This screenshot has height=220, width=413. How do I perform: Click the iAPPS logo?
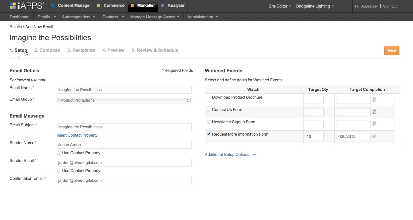[27, 6]
